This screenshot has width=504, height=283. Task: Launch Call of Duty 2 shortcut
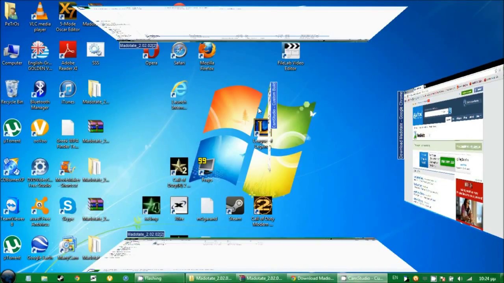pyautogui.click(x=179, y=173)
